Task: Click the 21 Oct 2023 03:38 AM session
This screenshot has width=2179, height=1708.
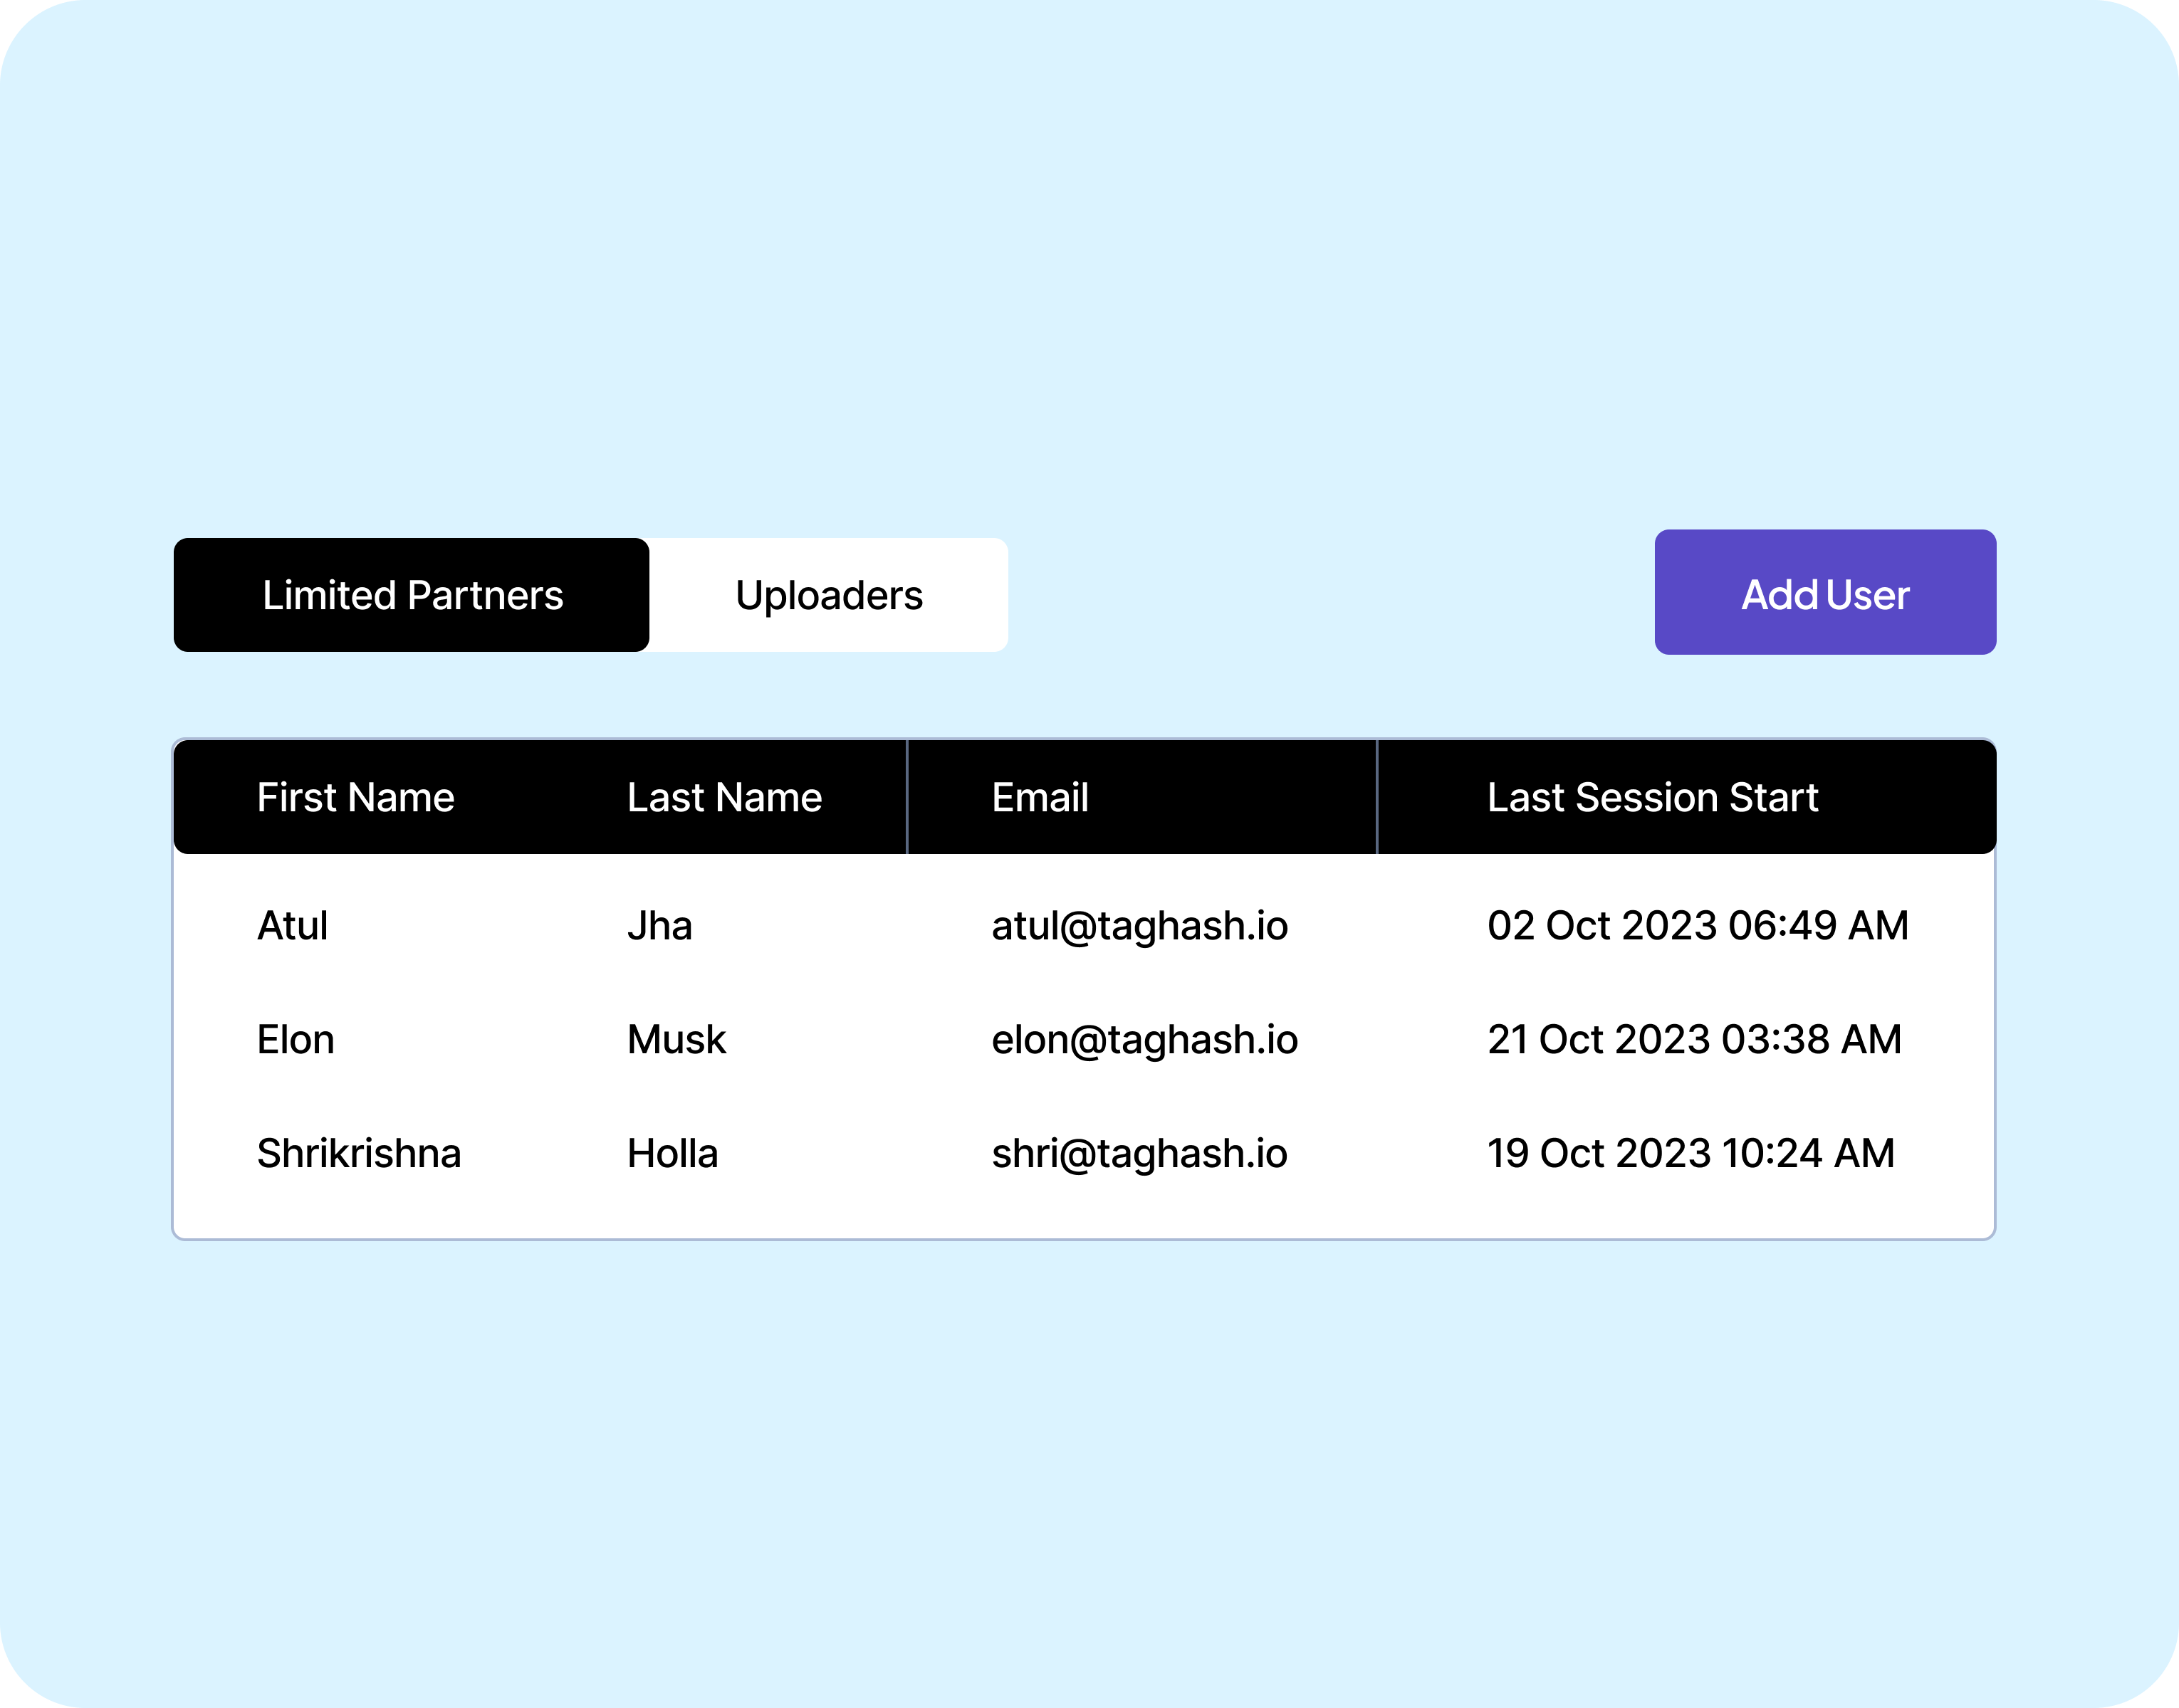Action: pos(1694,1039)
